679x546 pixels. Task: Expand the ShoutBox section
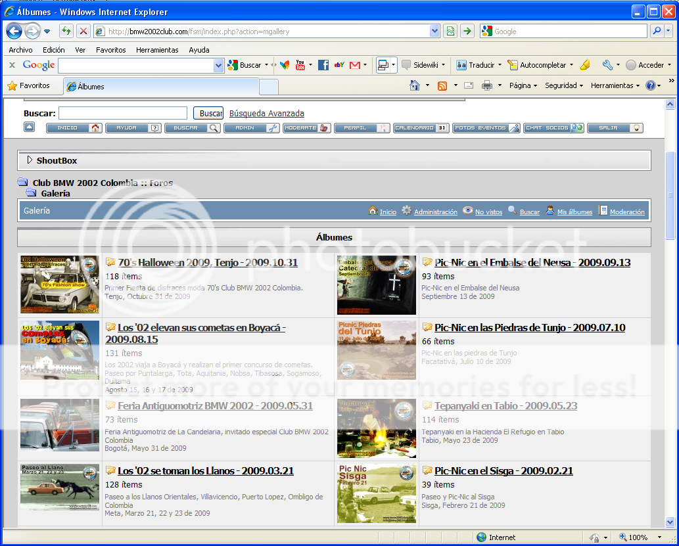[30, 160]
